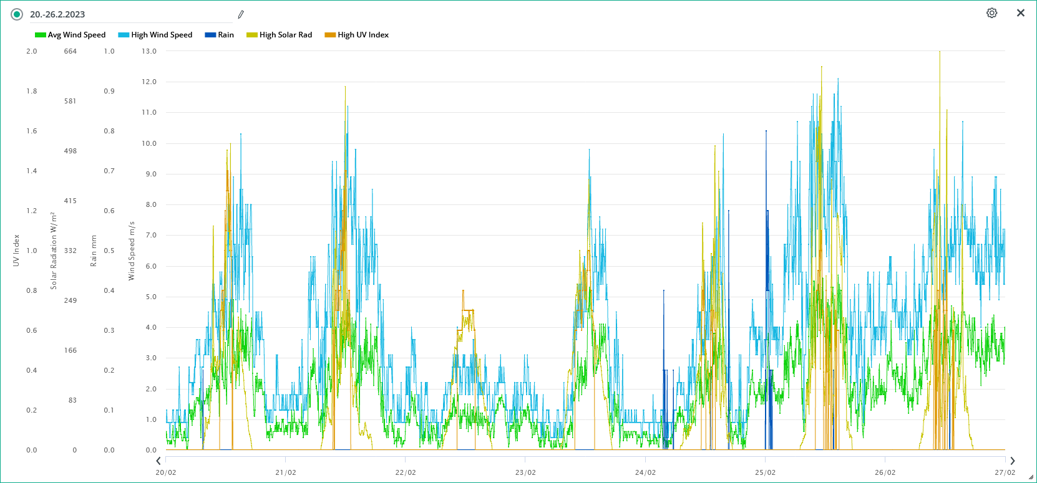The height and width of the screenshot is (483, 1037).
Task: Click High UV Index legend label
Action: click(363, 35)
